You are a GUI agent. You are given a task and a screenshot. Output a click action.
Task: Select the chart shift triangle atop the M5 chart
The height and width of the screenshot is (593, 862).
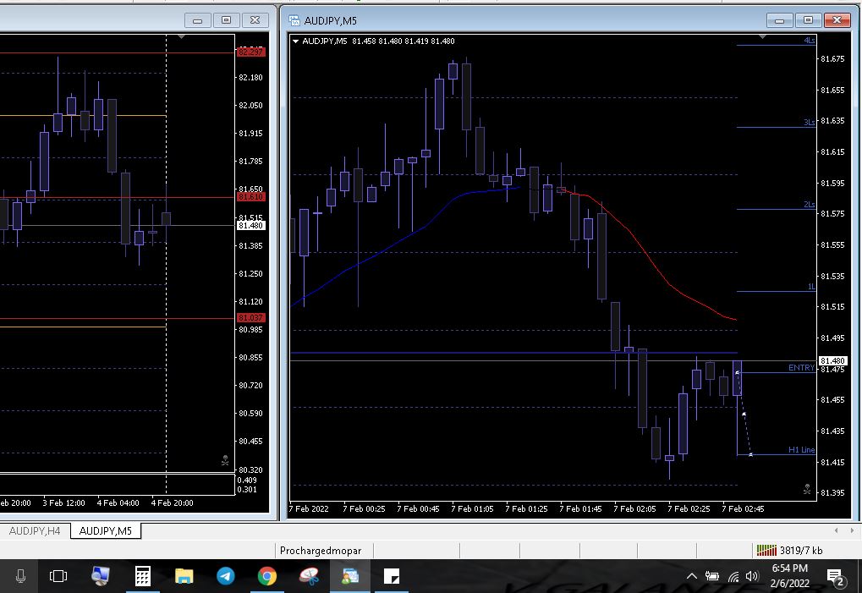pos(764,37)
